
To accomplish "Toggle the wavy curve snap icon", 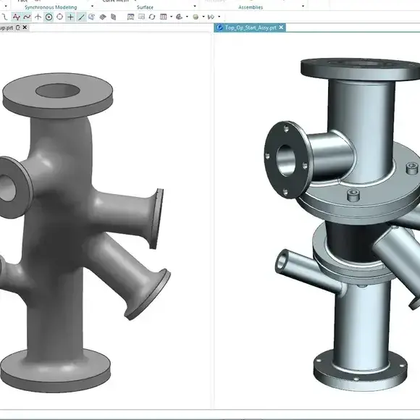I will click(27, 17).
